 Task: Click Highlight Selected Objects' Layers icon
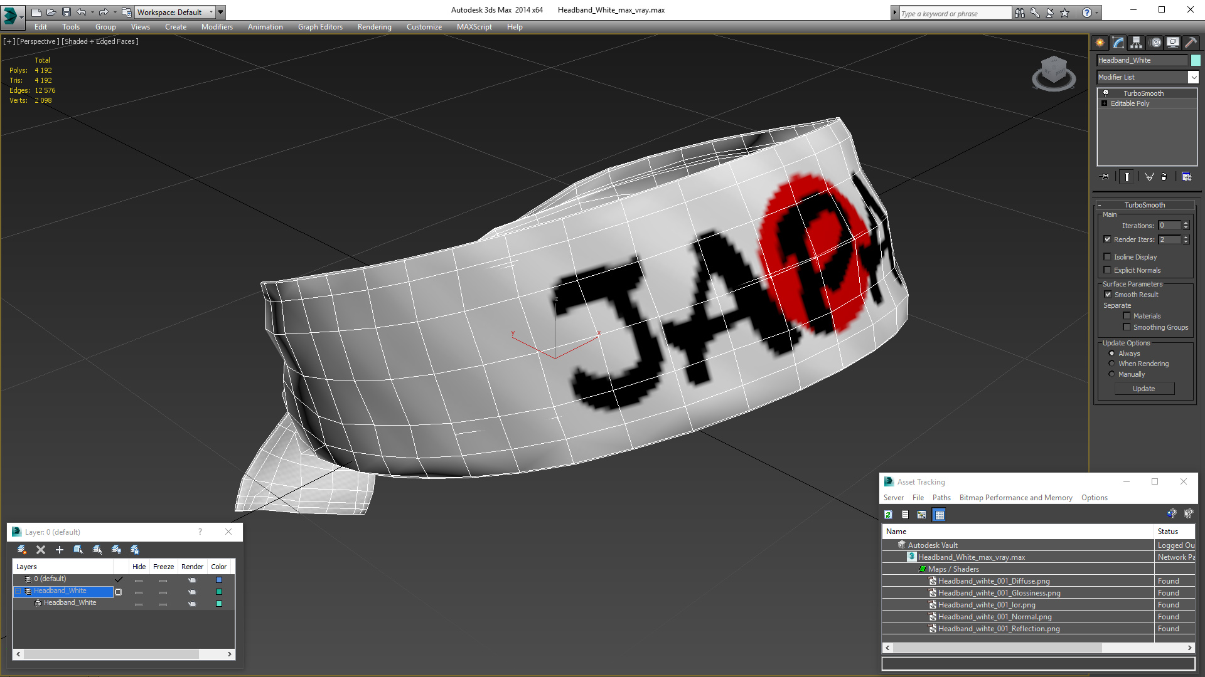click(x=97, y=550)
